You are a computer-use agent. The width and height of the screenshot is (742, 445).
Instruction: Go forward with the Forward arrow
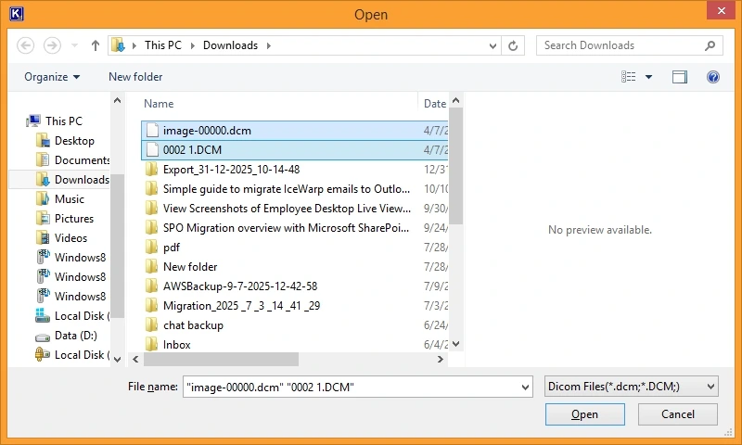pyautogui.click(x=52, y=45)
